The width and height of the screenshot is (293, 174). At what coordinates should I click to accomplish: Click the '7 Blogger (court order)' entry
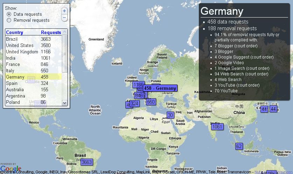[x=236, y=46]
